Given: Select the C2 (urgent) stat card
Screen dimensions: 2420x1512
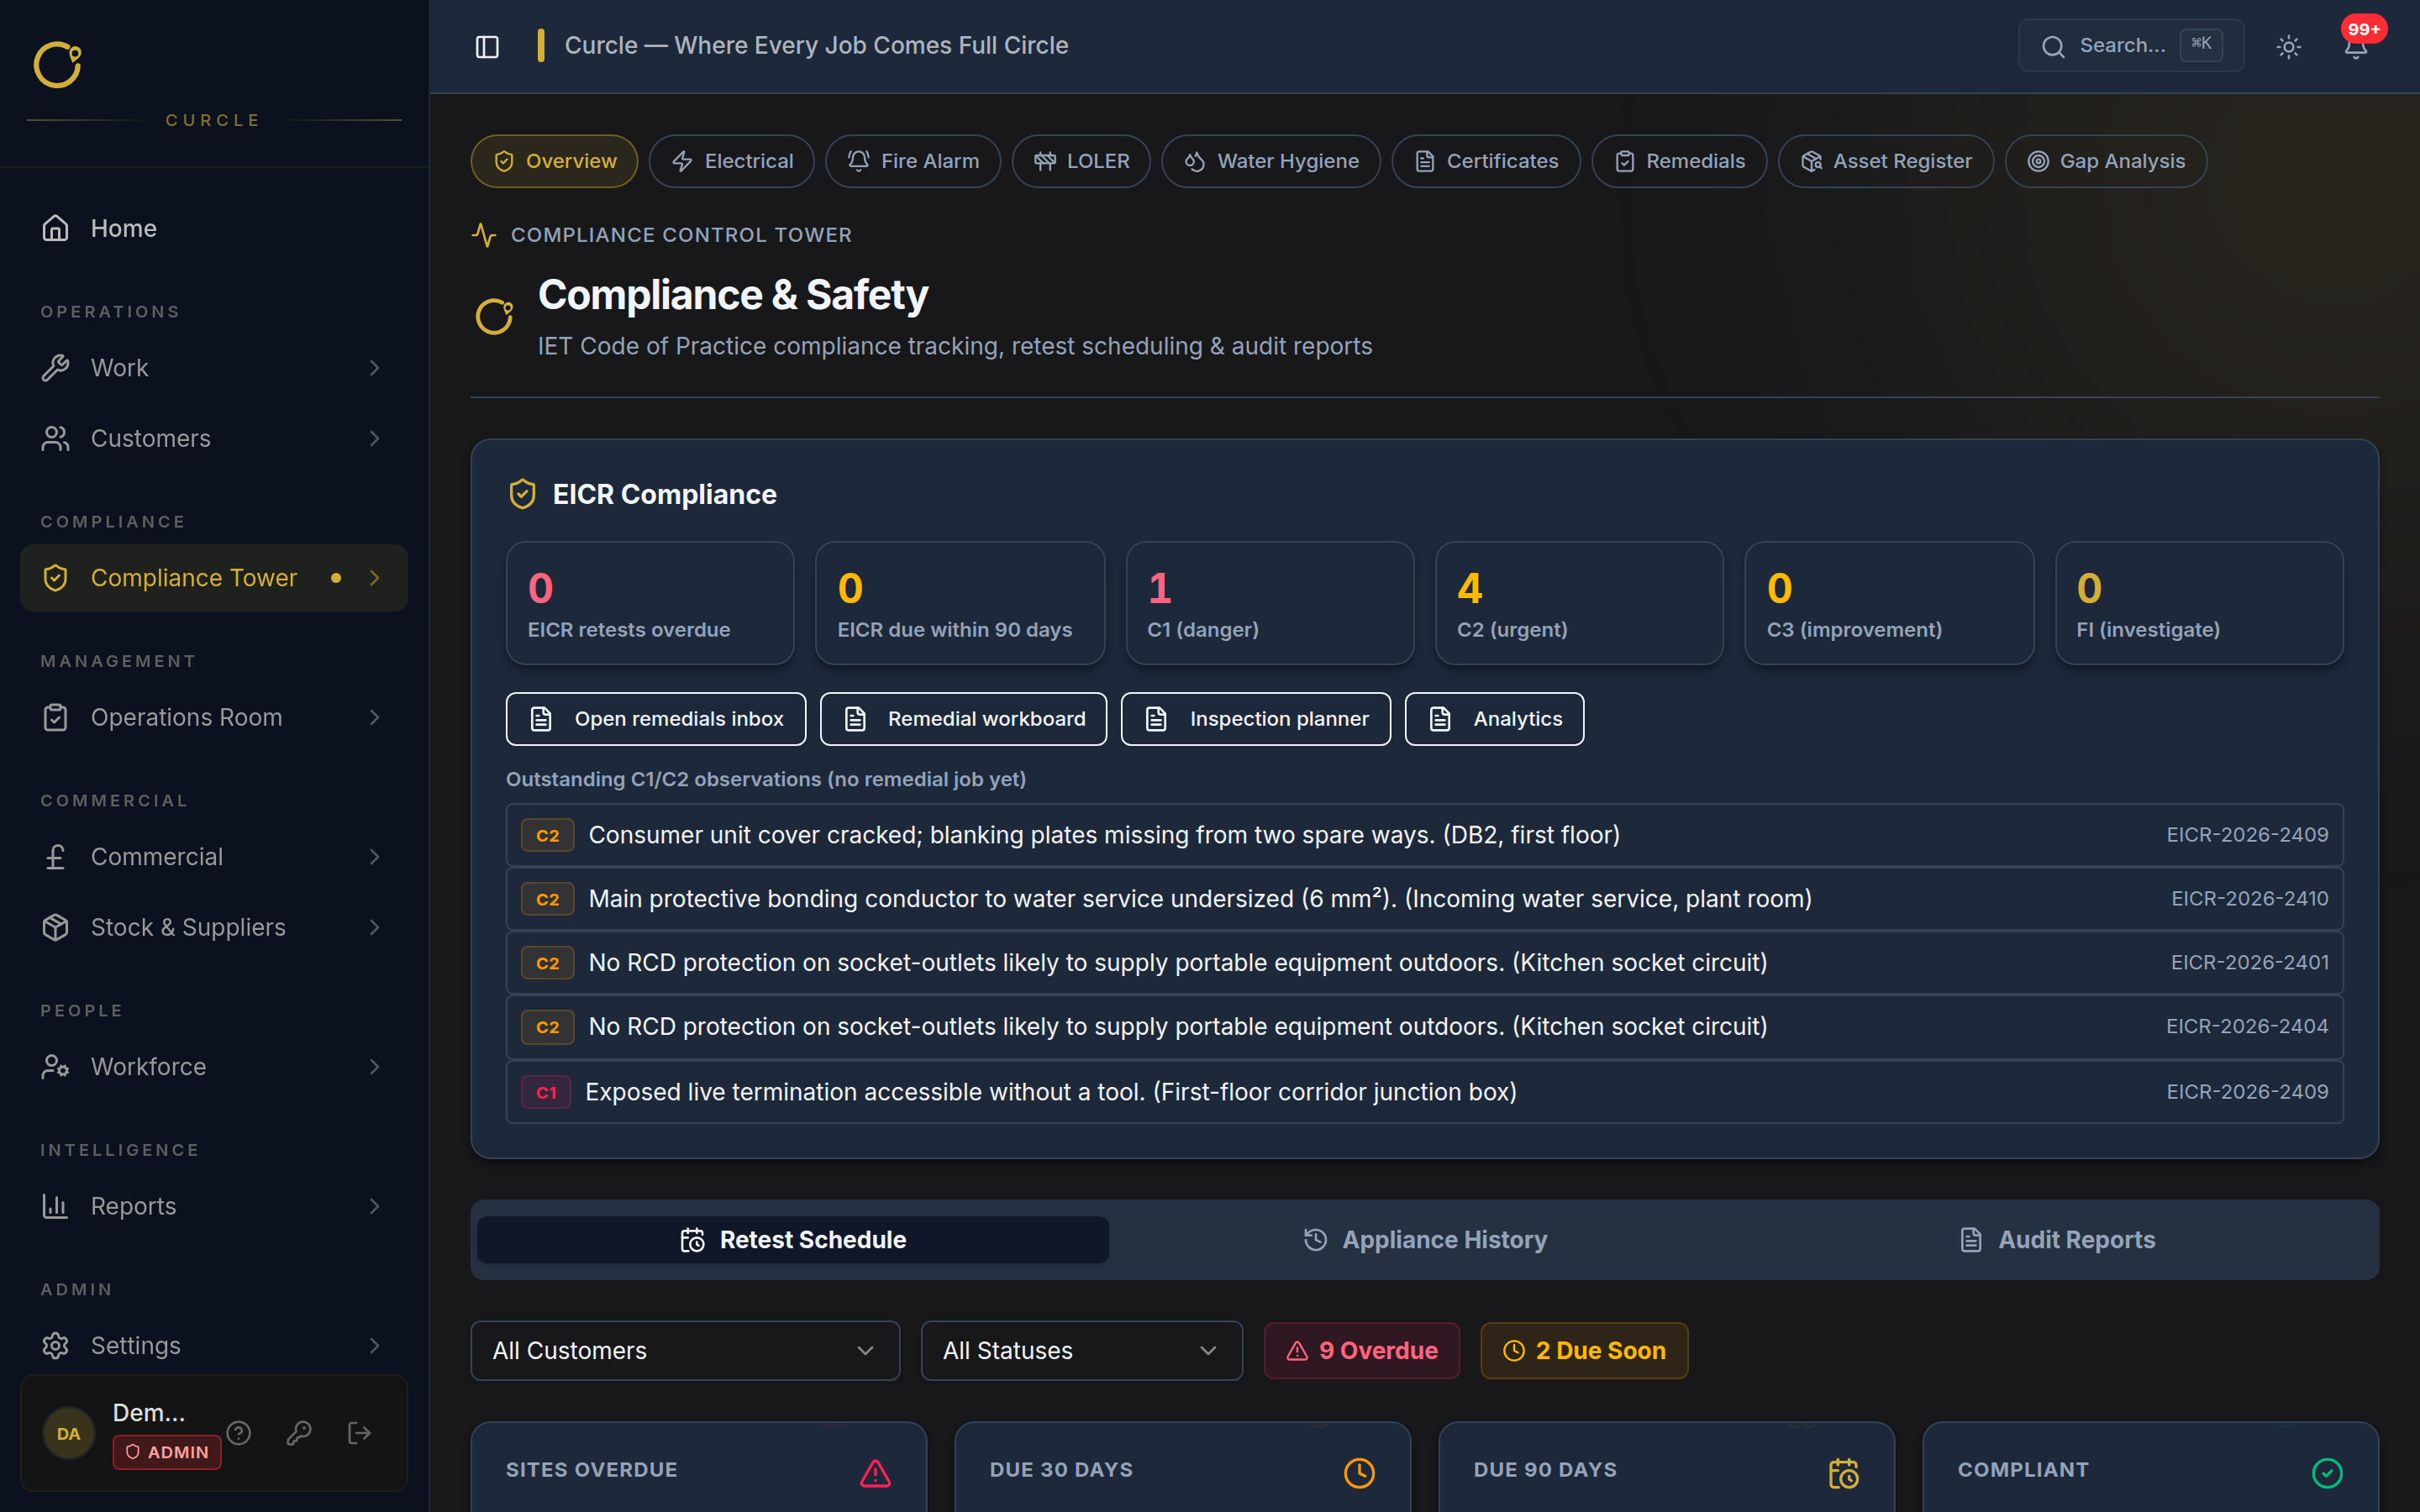Looking at the screenshot, I should click(x=1579, y=603).
